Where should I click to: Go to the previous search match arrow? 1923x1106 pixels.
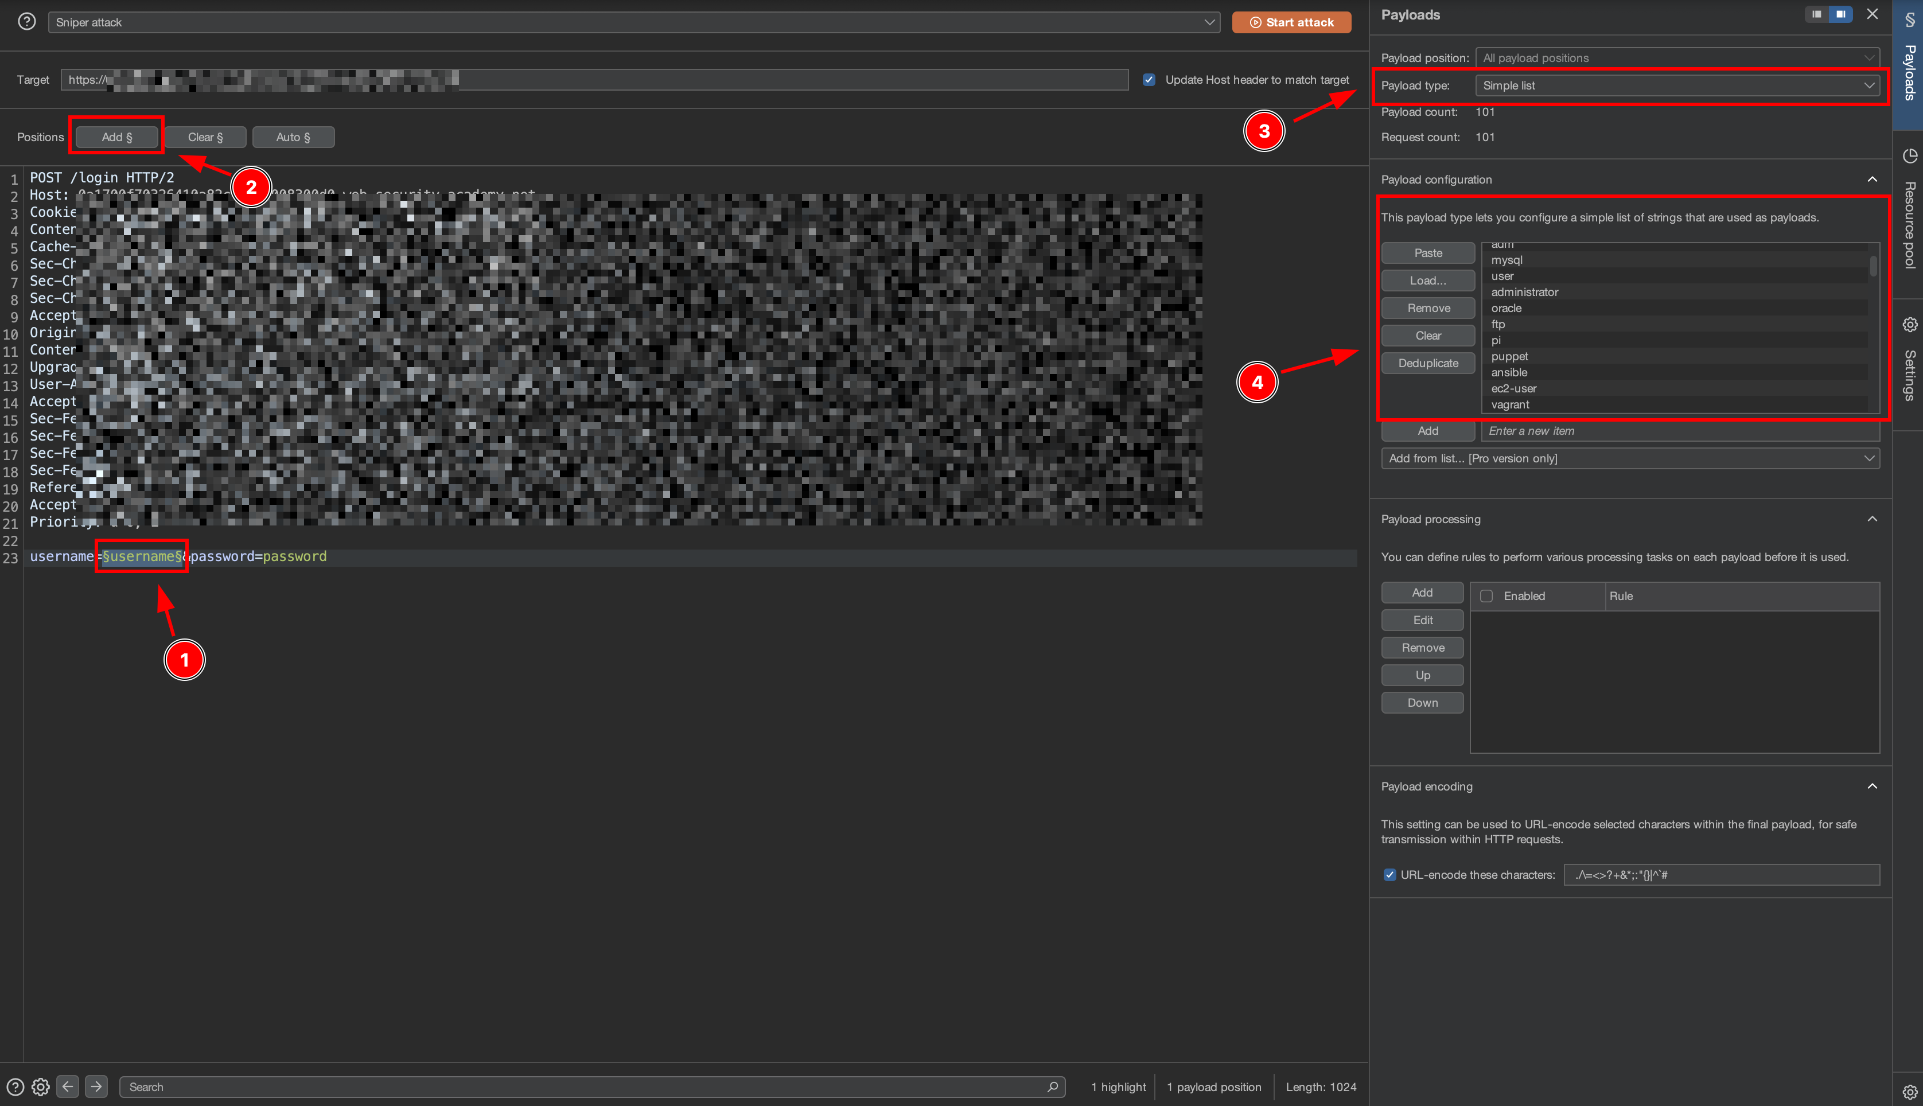click(x=68, y=1087)
